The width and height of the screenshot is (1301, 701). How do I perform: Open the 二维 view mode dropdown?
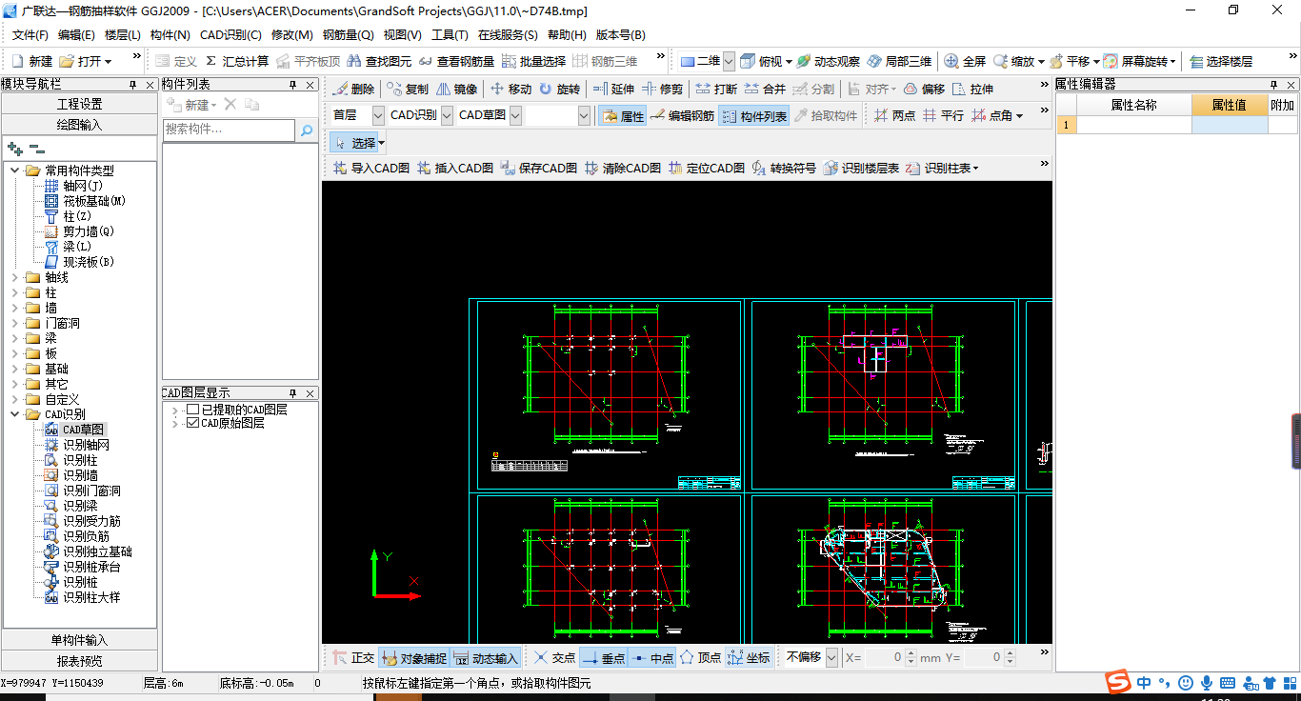coord(729,61)
